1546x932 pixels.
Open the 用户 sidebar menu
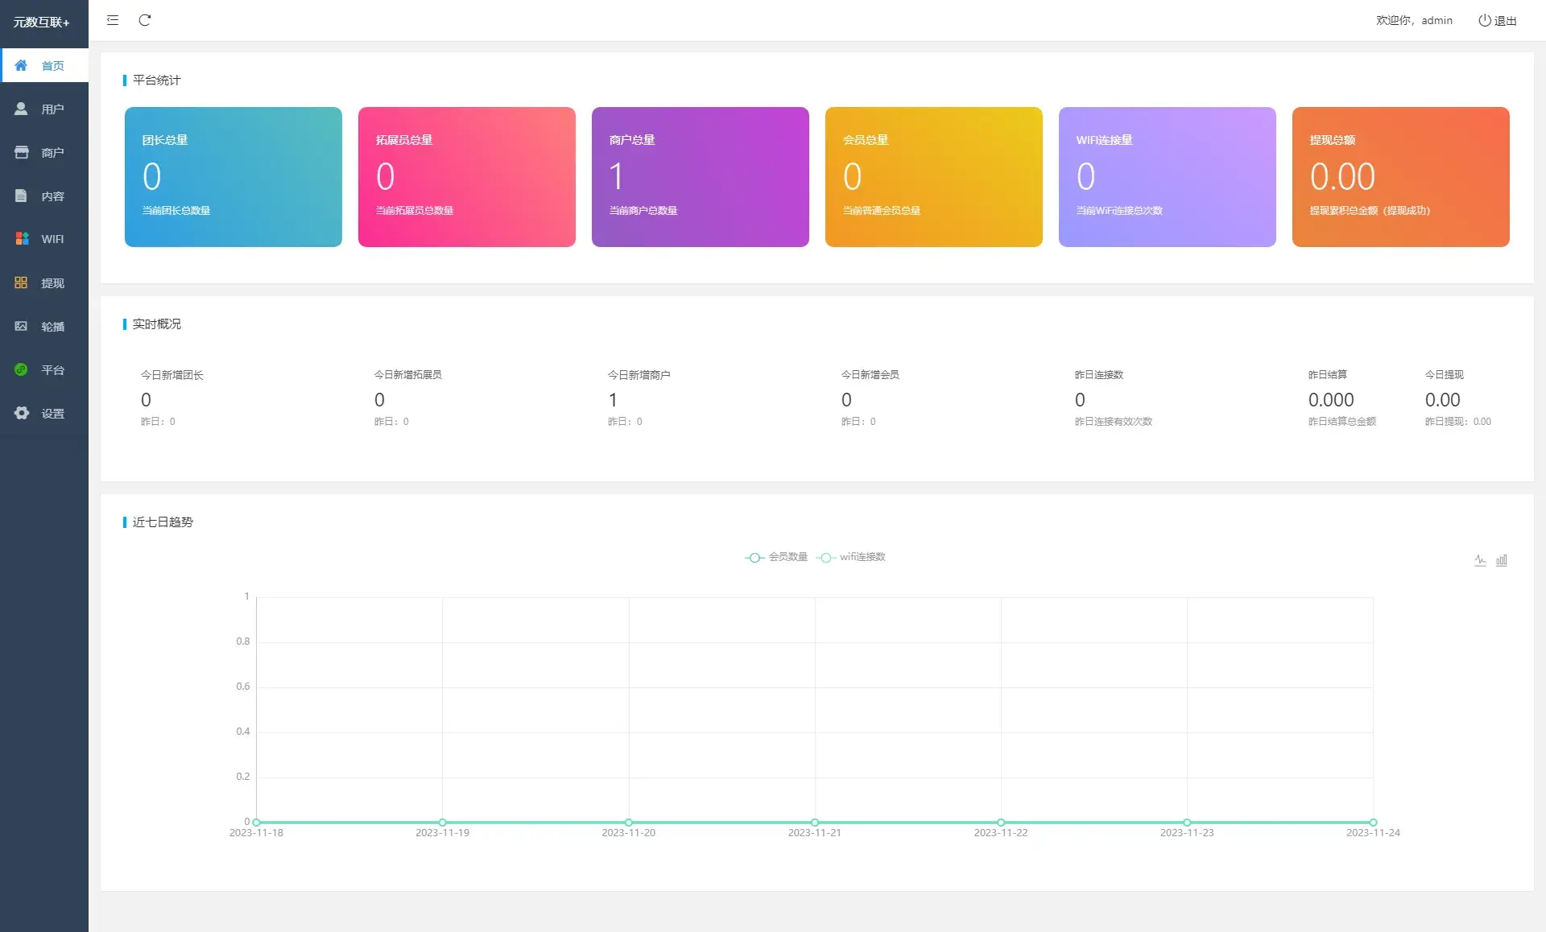click(44, 109)
